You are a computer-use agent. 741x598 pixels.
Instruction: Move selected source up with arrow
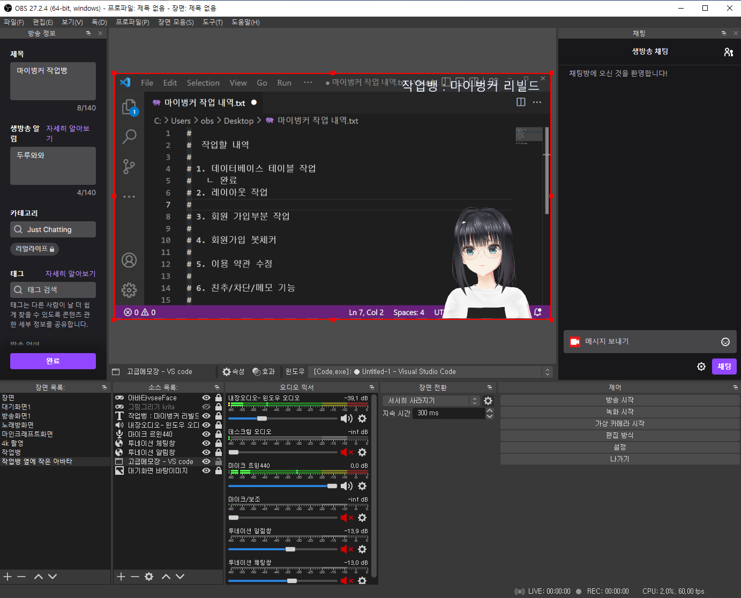click(166, 577)
